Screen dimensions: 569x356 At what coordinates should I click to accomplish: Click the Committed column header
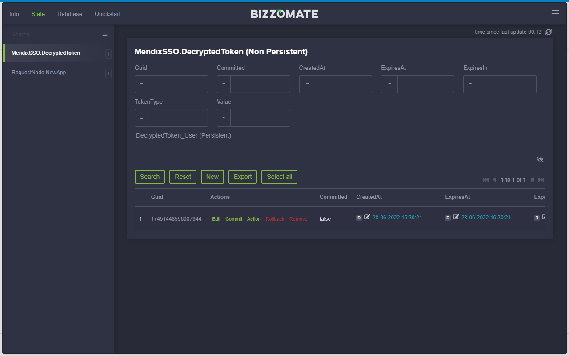pyautogui.click(x=333, y=197)
